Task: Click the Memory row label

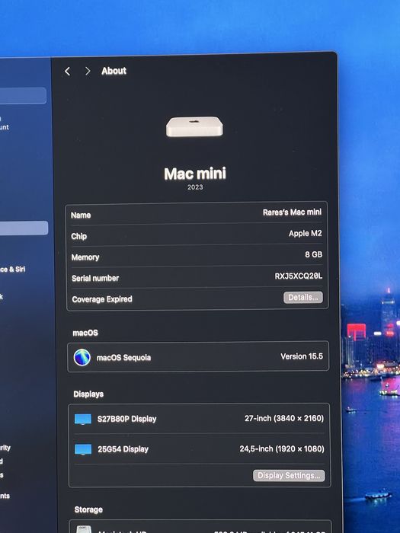Action: tap(85, 257)
